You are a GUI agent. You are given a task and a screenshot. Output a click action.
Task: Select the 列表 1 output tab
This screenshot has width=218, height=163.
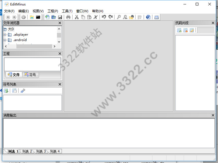[x=13, y=151]
